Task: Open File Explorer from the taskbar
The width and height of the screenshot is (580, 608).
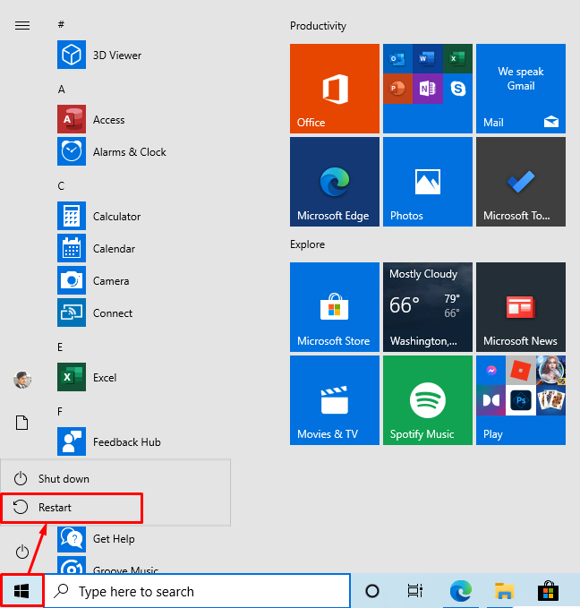Action: (504, 591)
